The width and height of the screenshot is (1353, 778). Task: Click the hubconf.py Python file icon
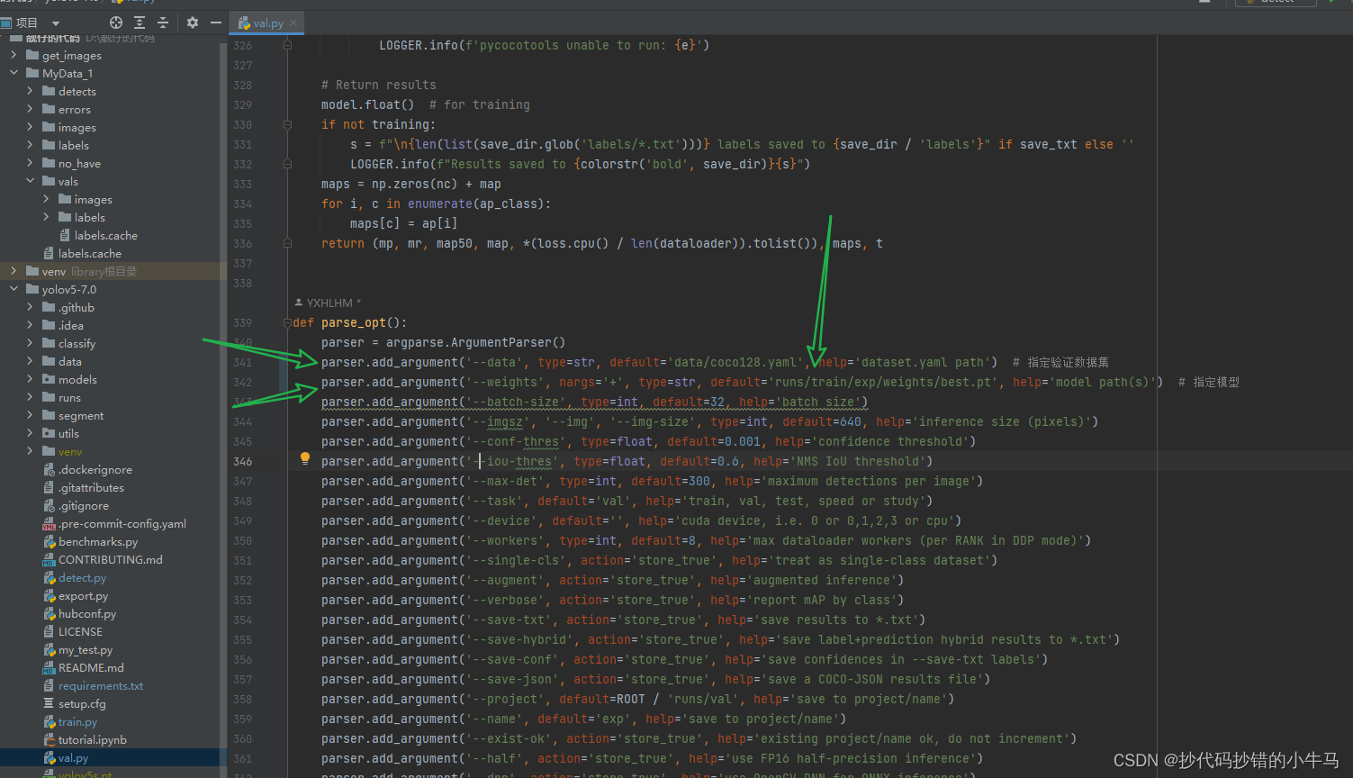click(x=50, y=613)
